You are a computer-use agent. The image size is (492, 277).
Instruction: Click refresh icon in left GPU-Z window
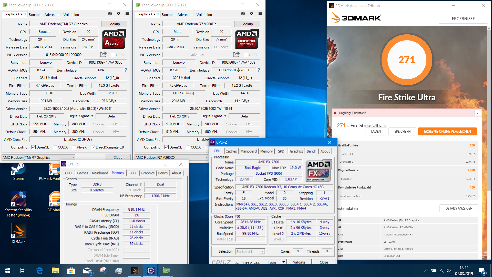(118, 14)
